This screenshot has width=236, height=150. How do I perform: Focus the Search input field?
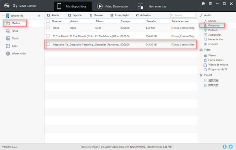pos(183,15)
